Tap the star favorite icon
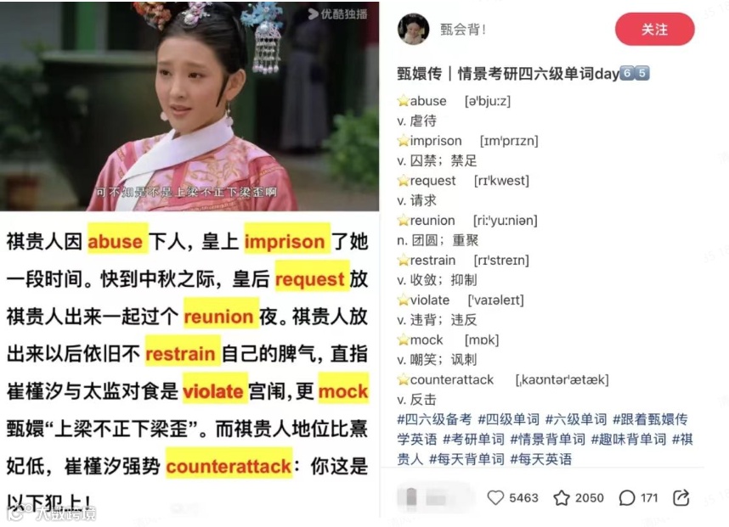Image resolution: width=729 pixels, height=527 pixels. 561,497
